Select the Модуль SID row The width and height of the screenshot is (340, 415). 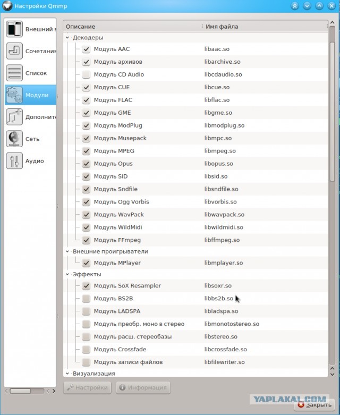click(196, 176)
